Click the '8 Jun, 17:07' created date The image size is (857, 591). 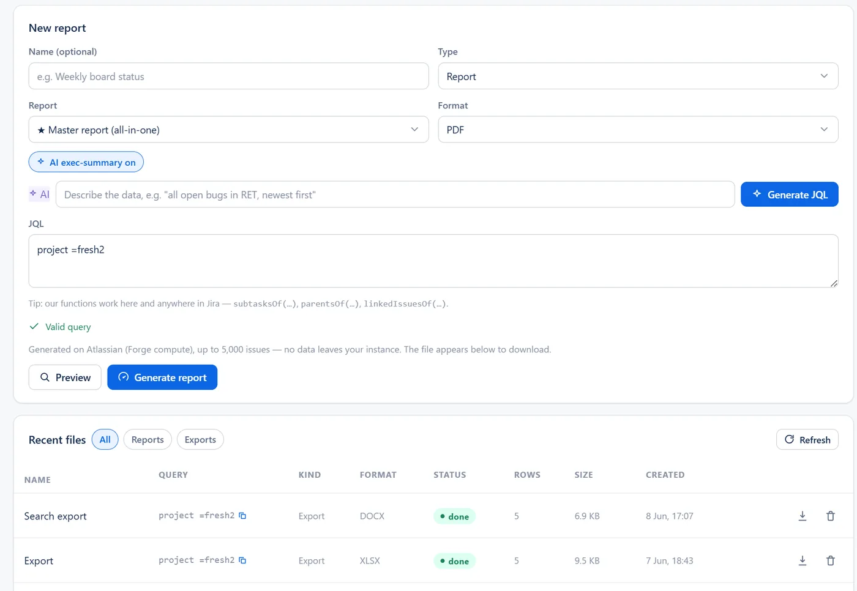(x=670, y=516)
